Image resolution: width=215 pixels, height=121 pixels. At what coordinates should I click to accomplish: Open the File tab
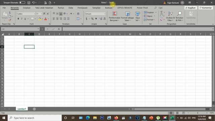click(x=4, y=8)
